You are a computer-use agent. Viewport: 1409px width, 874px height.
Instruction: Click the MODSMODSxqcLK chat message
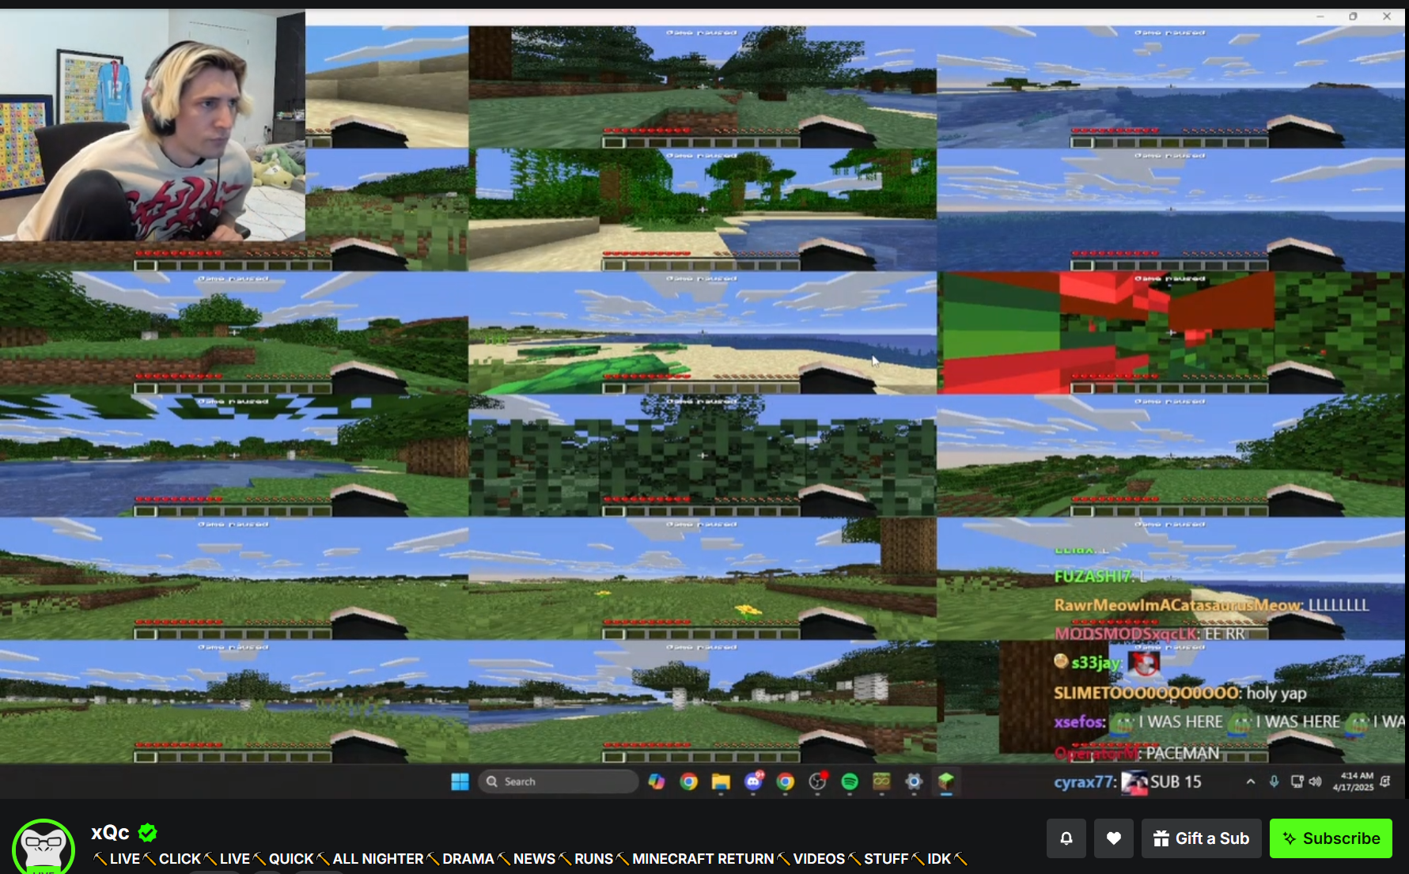[x=1150, y=634]
